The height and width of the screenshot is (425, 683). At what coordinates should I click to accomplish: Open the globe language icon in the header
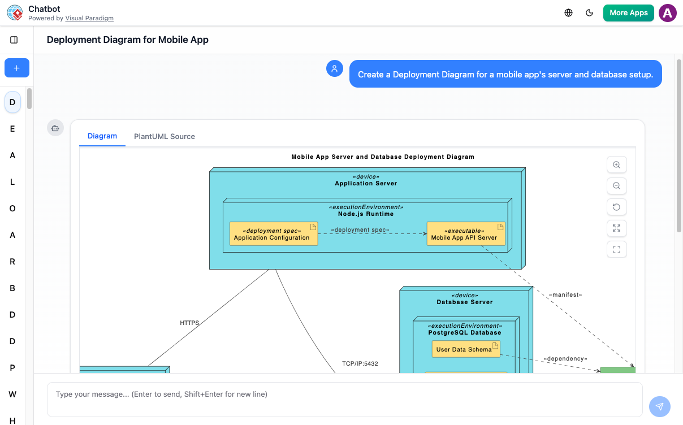(x=568, y=12)
